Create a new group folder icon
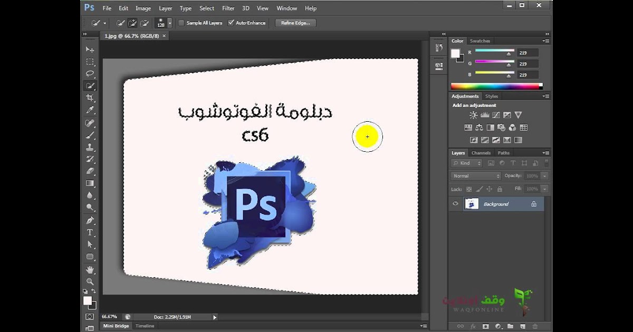633x332 pixels. [x=511, y=327]
